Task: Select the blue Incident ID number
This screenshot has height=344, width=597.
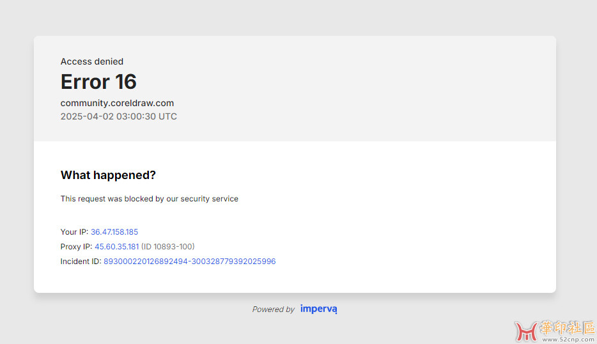Action: coord(190,262)
